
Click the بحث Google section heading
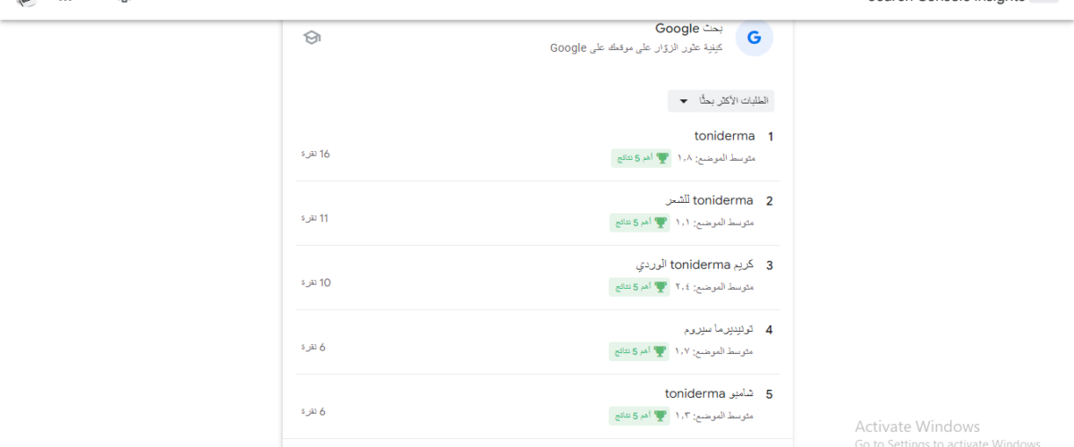coord(690,29)
